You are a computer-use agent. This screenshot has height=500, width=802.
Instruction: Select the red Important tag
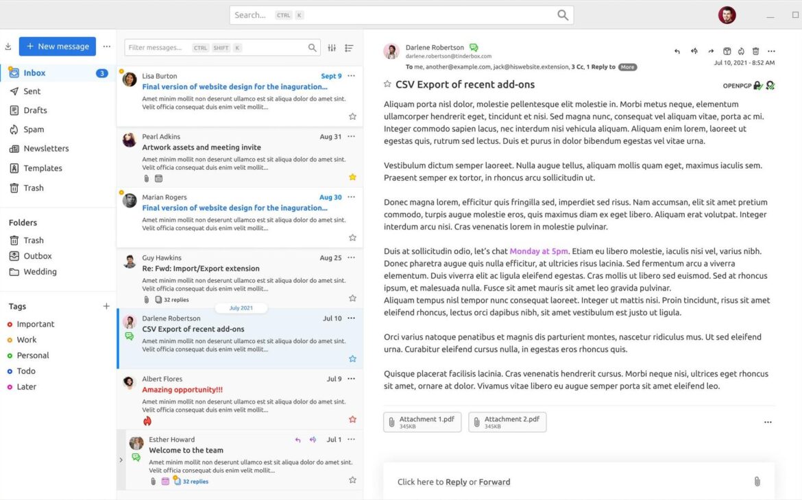click(35, 324)
